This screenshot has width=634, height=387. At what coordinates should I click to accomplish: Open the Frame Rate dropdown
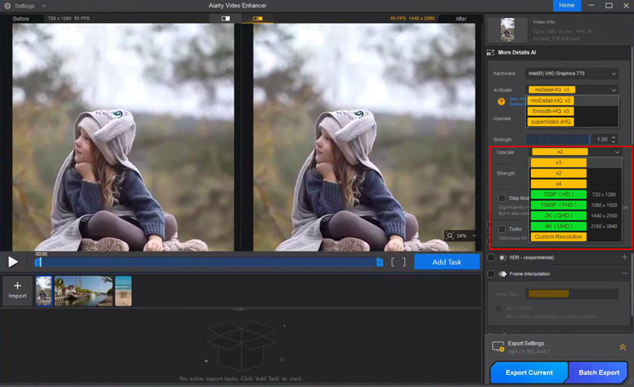coord(572,294)
